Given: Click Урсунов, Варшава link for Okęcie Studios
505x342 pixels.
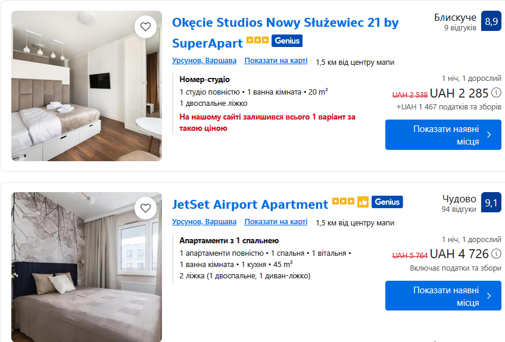Looking at the screenshot, I should (204, 61).
